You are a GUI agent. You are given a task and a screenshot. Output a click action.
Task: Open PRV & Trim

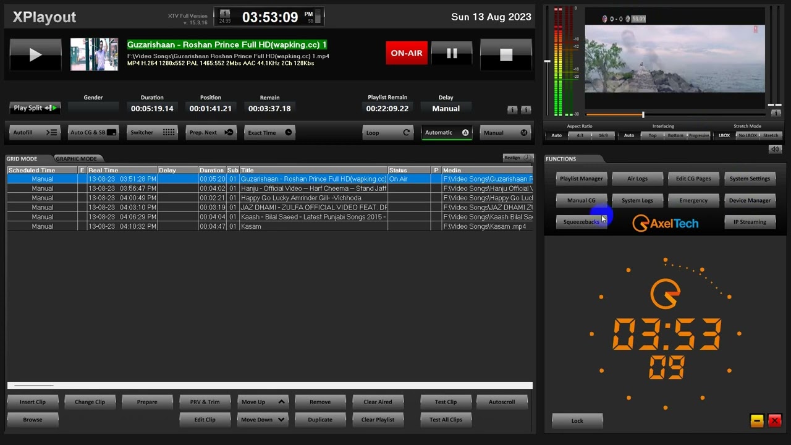(x=205, y=402)
